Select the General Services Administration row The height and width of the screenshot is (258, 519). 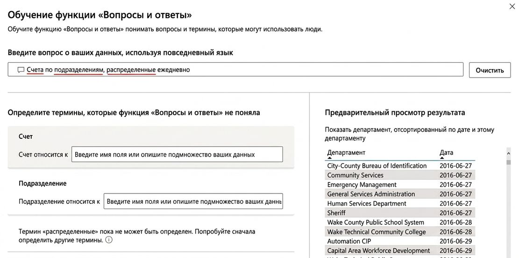point(400,194)
